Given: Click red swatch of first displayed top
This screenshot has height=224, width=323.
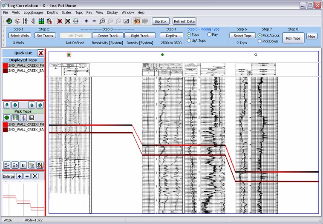Looking at the screenshot, I should [5, 66].
